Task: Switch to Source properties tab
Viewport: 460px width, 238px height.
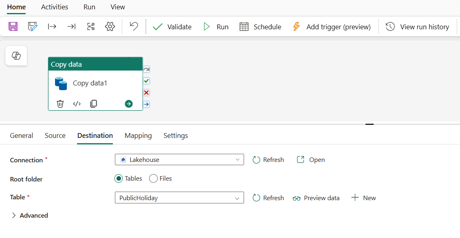Action: (55, 135)
